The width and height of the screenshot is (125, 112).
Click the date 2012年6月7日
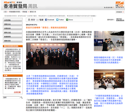[x=31, y=25]
